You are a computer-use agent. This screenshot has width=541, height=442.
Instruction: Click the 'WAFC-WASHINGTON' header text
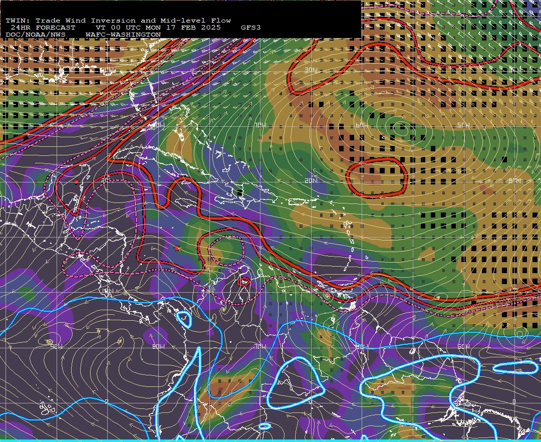(x=123, y=35)
